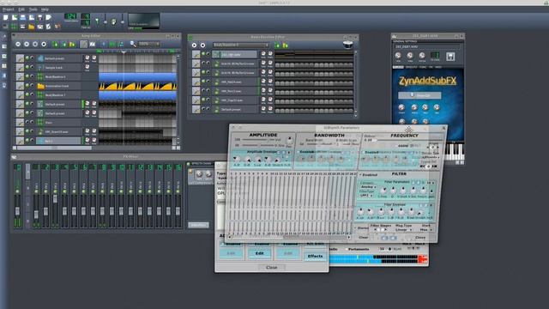Click the magnifier zoom icon in Song Editor
The height and width of the screenshot is (309, 549).
click(x=133, y=44)
